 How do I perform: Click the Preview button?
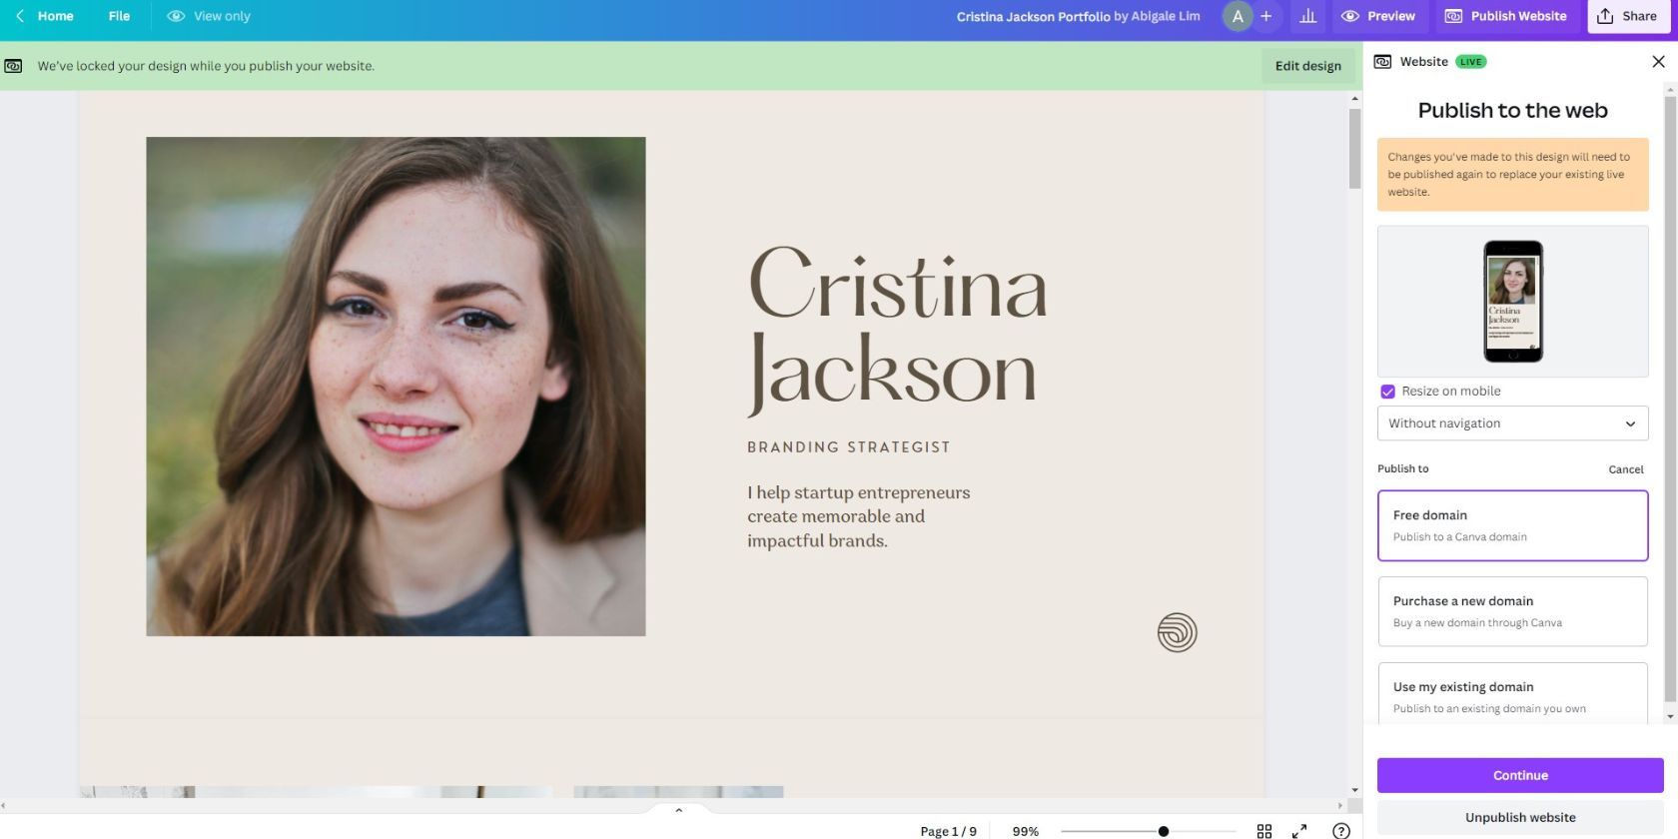point(1378,16)
